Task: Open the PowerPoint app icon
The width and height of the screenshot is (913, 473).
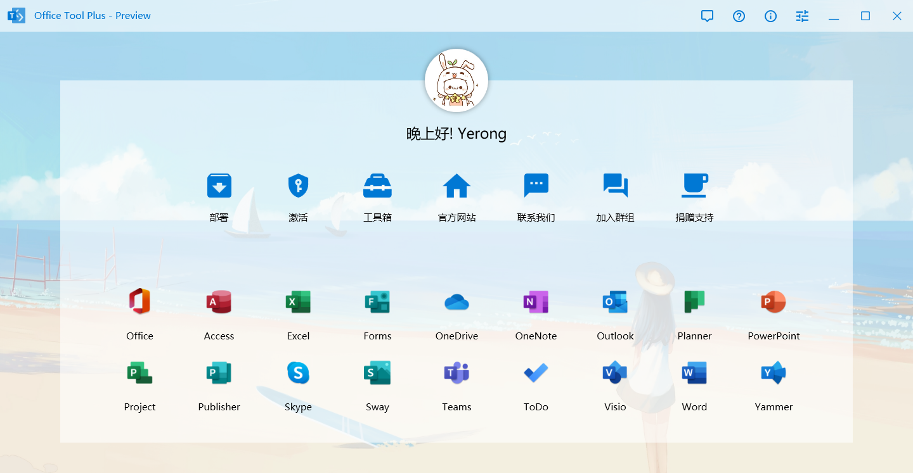Action: click(x=774, y=303)
